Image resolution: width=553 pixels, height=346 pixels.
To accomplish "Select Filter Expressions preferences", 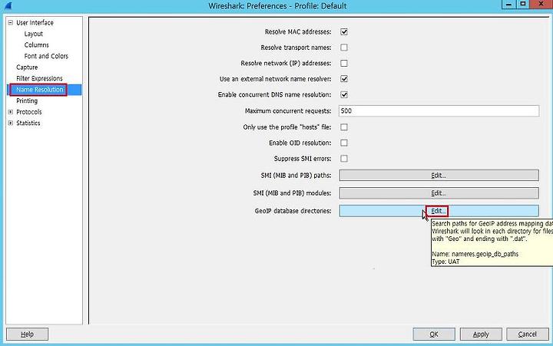I will pyautogui.click(x=39, y=78).
